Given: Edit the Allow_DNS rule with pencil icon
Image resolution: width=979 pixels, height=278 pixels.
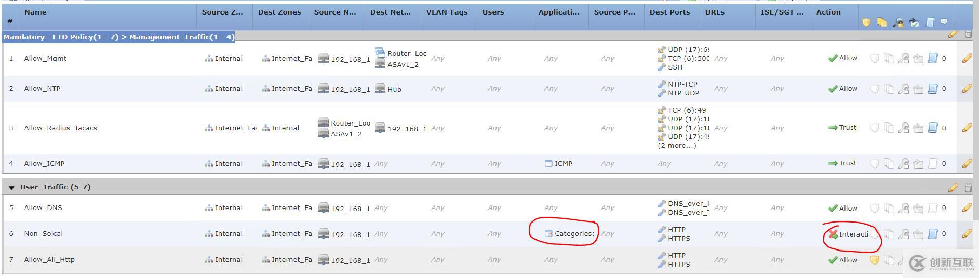Looking at the screenshot, I should (967, 208).
